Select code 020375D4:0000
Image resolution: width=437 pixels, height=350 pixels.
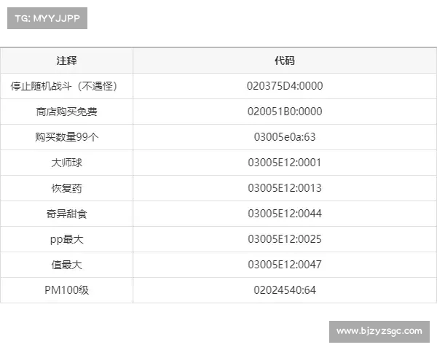click(x=284, y=86)
